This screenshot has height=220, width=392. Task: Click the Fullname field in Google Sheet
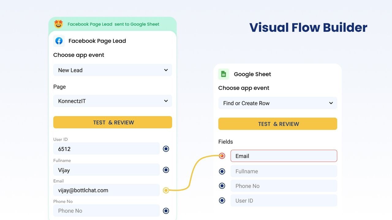pos(284,171)
